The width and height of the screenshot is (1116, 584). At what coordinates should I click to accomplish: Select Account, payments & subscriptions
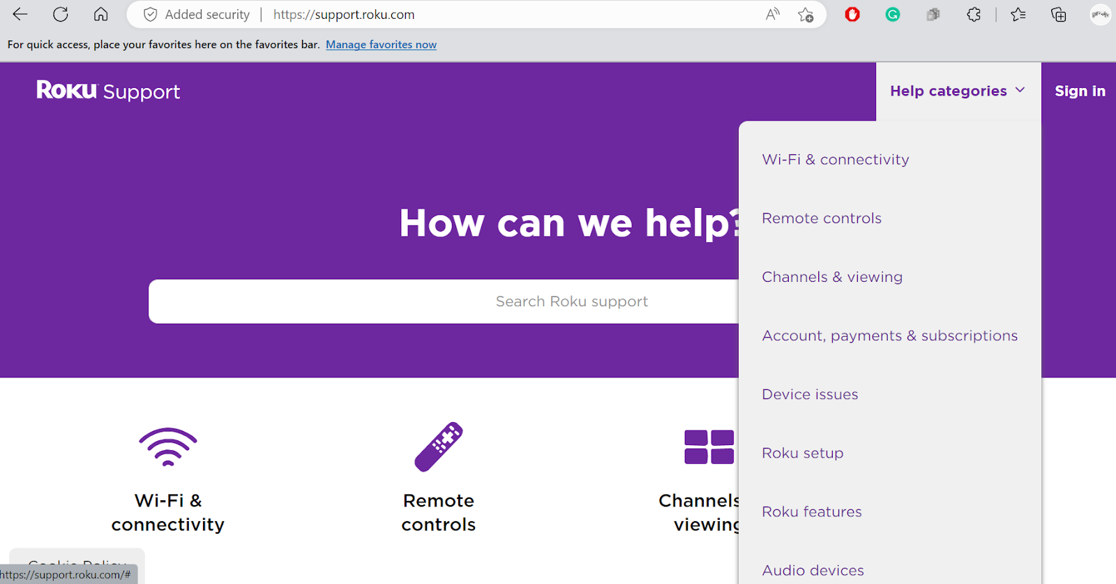coord(890,336)
